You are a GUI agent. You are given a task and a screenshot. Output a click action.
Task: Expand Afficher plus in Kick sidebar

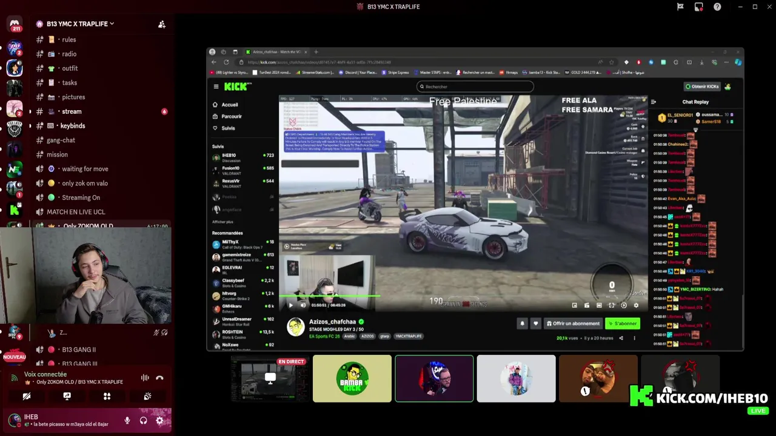coord(222,222)
